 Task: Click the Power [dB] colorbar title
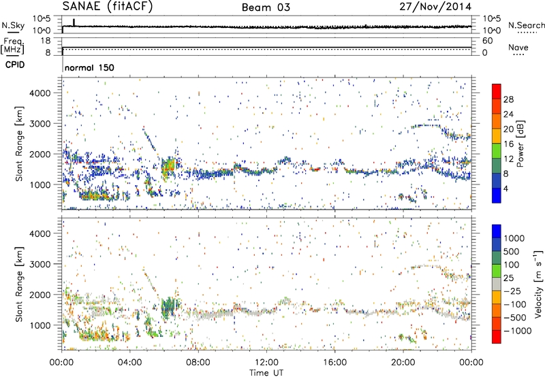click(520, 144)
